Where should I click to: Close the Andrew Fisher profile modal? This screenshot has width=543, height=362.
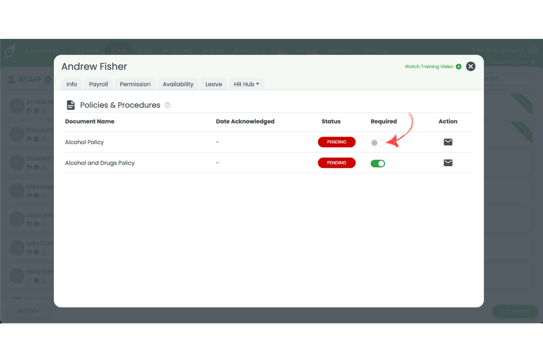coord(470,66)
